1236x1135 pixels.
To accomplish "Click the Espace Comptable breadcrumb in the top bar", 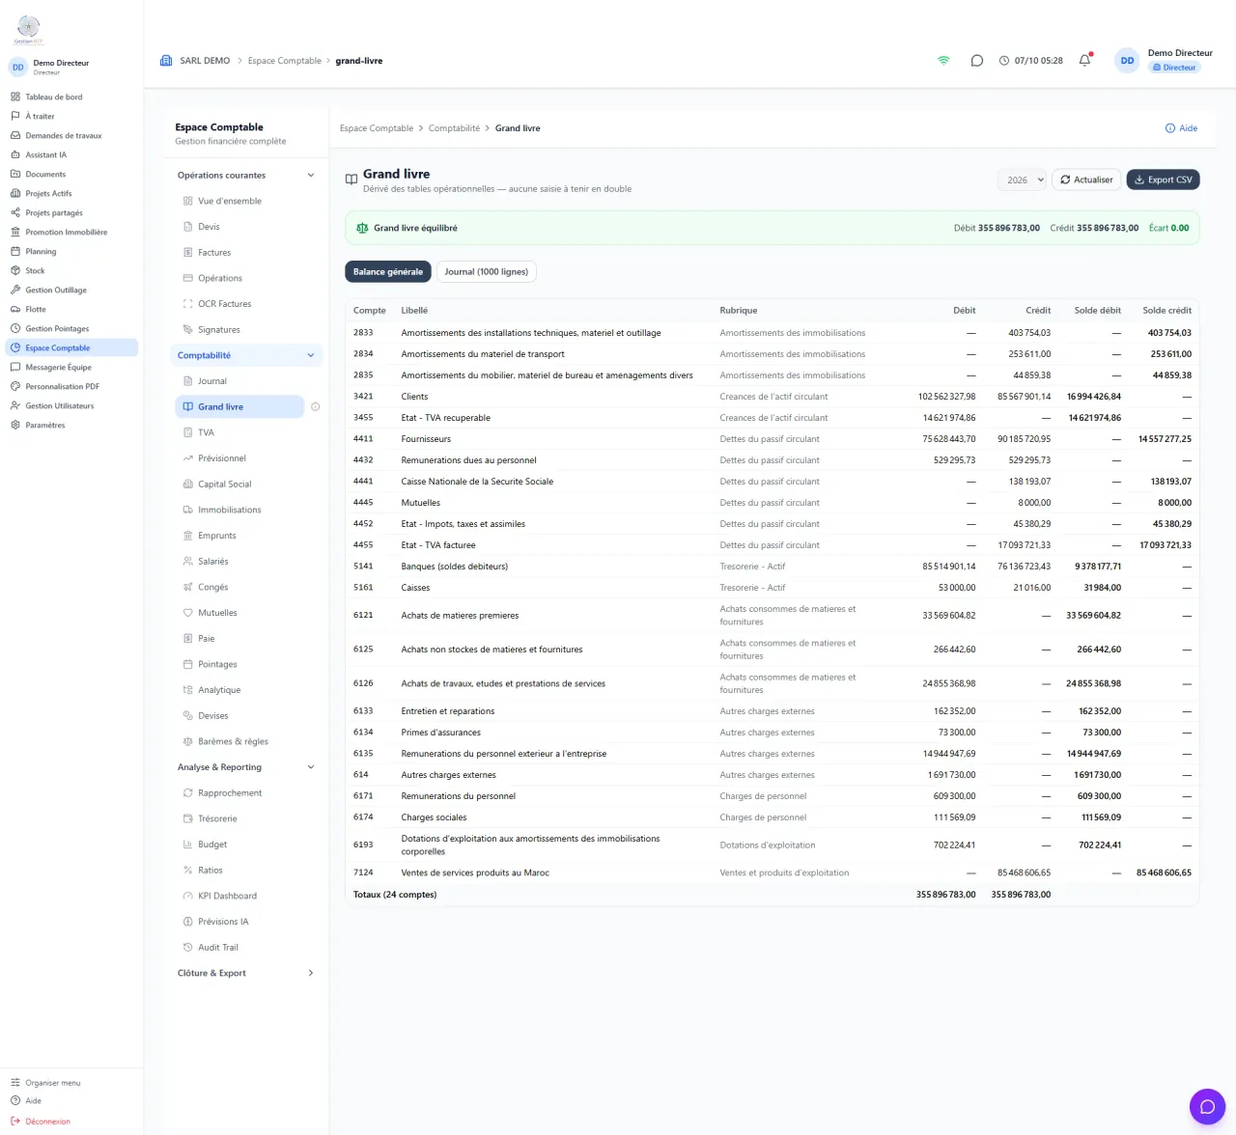I will coord(285,61).
